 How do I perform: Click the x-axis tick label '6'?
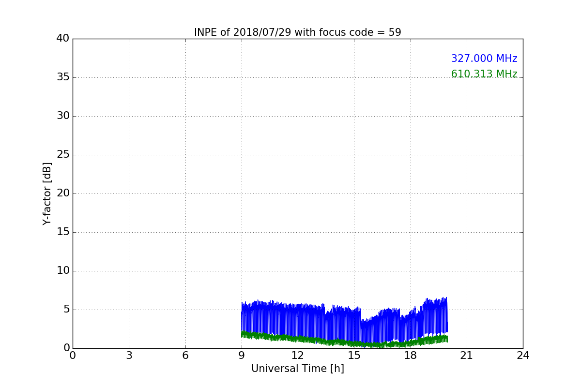tap(185, 356)
